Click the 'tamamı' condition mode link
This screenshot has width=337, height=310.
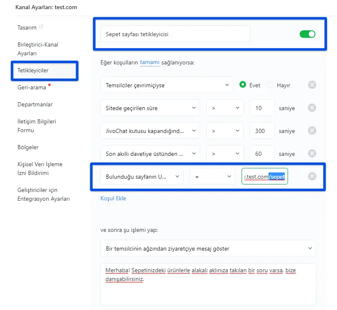[x=150, y=62]
